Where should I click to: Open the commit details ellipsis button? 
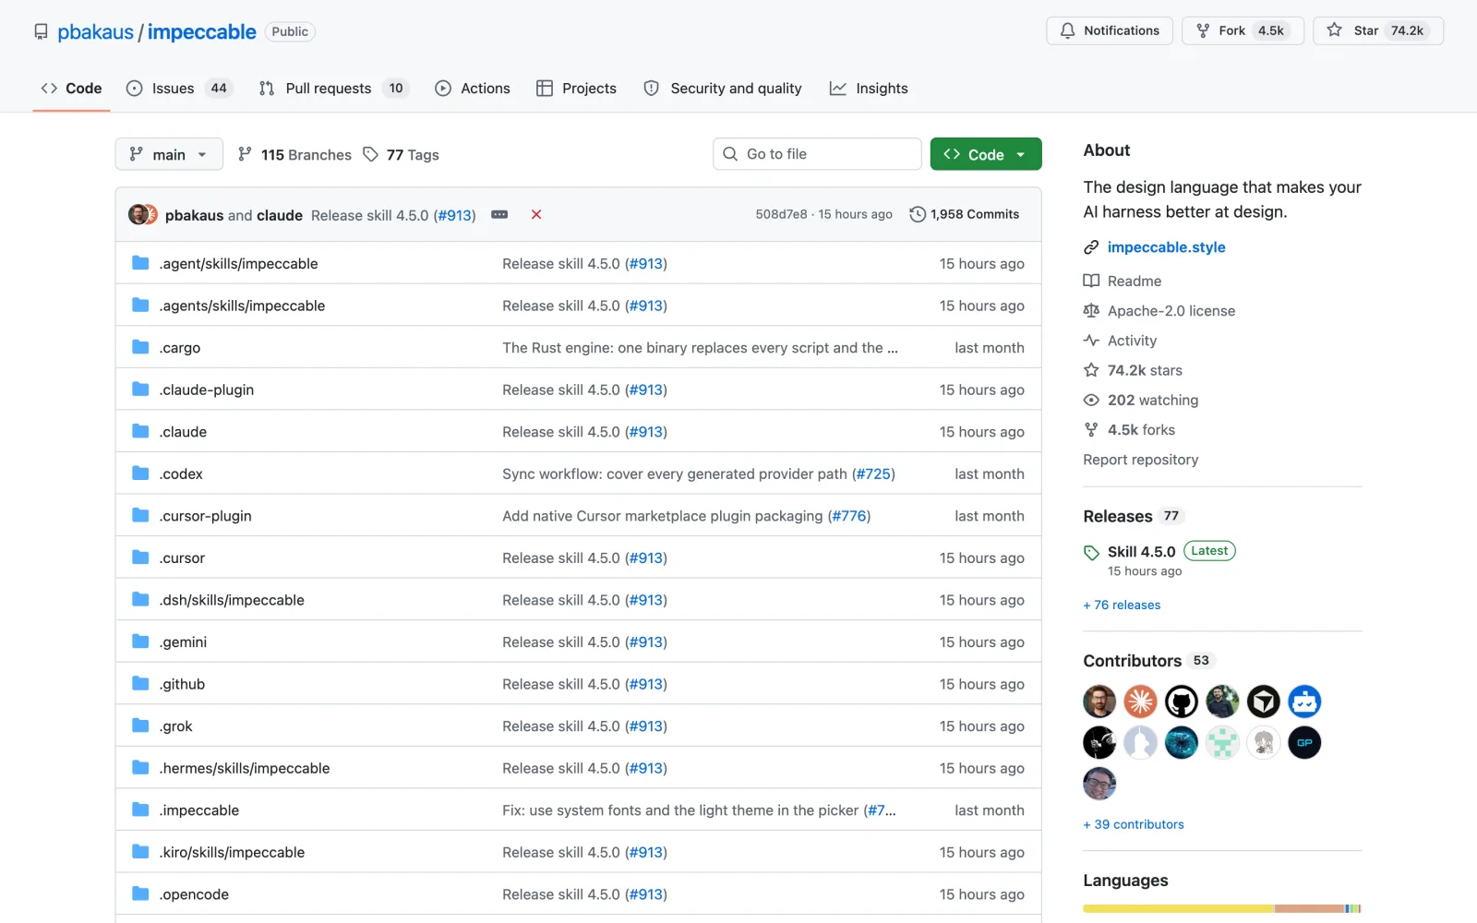coord(499,214)
